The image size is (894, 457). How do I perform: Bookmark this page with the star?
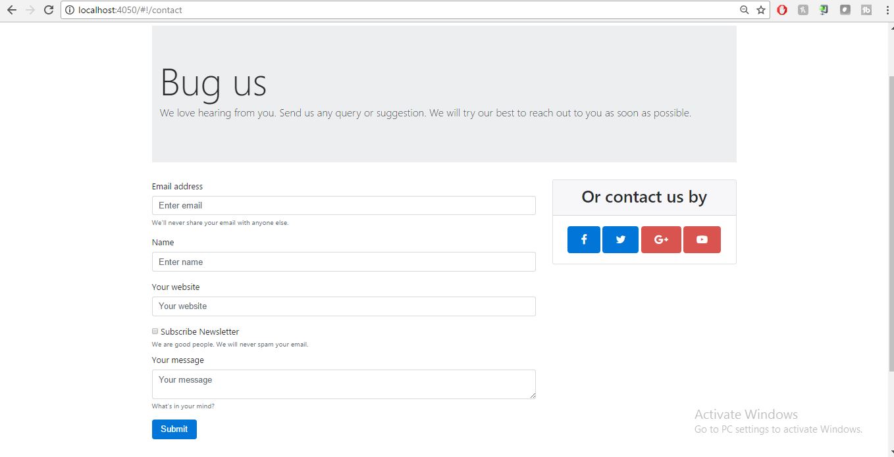point(761,10)
